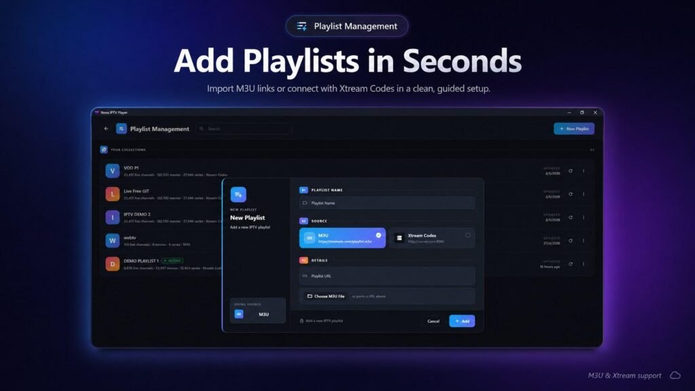Click the Playlist Management pill at top

(347, 26)
